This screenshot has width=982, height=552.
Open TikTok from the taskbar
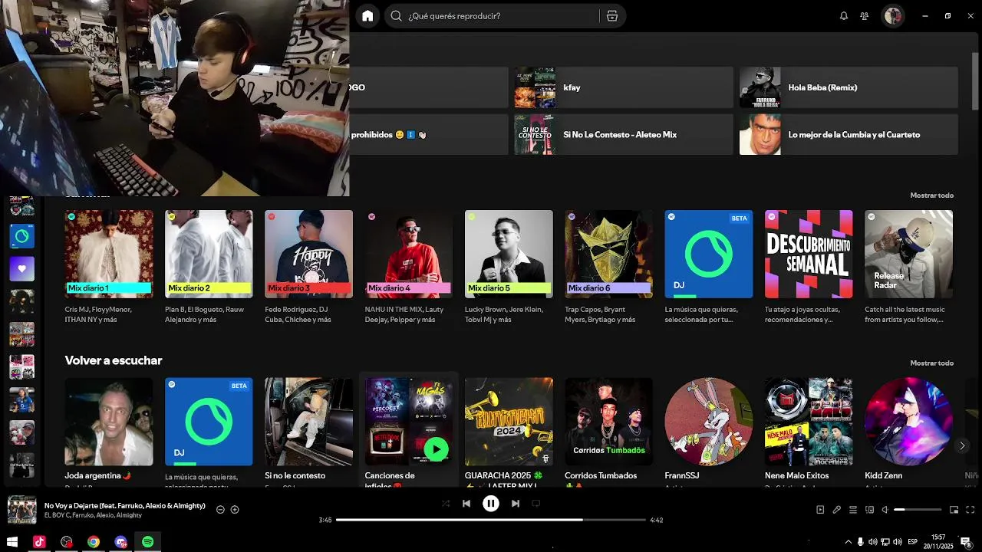(x=39, y=542)
